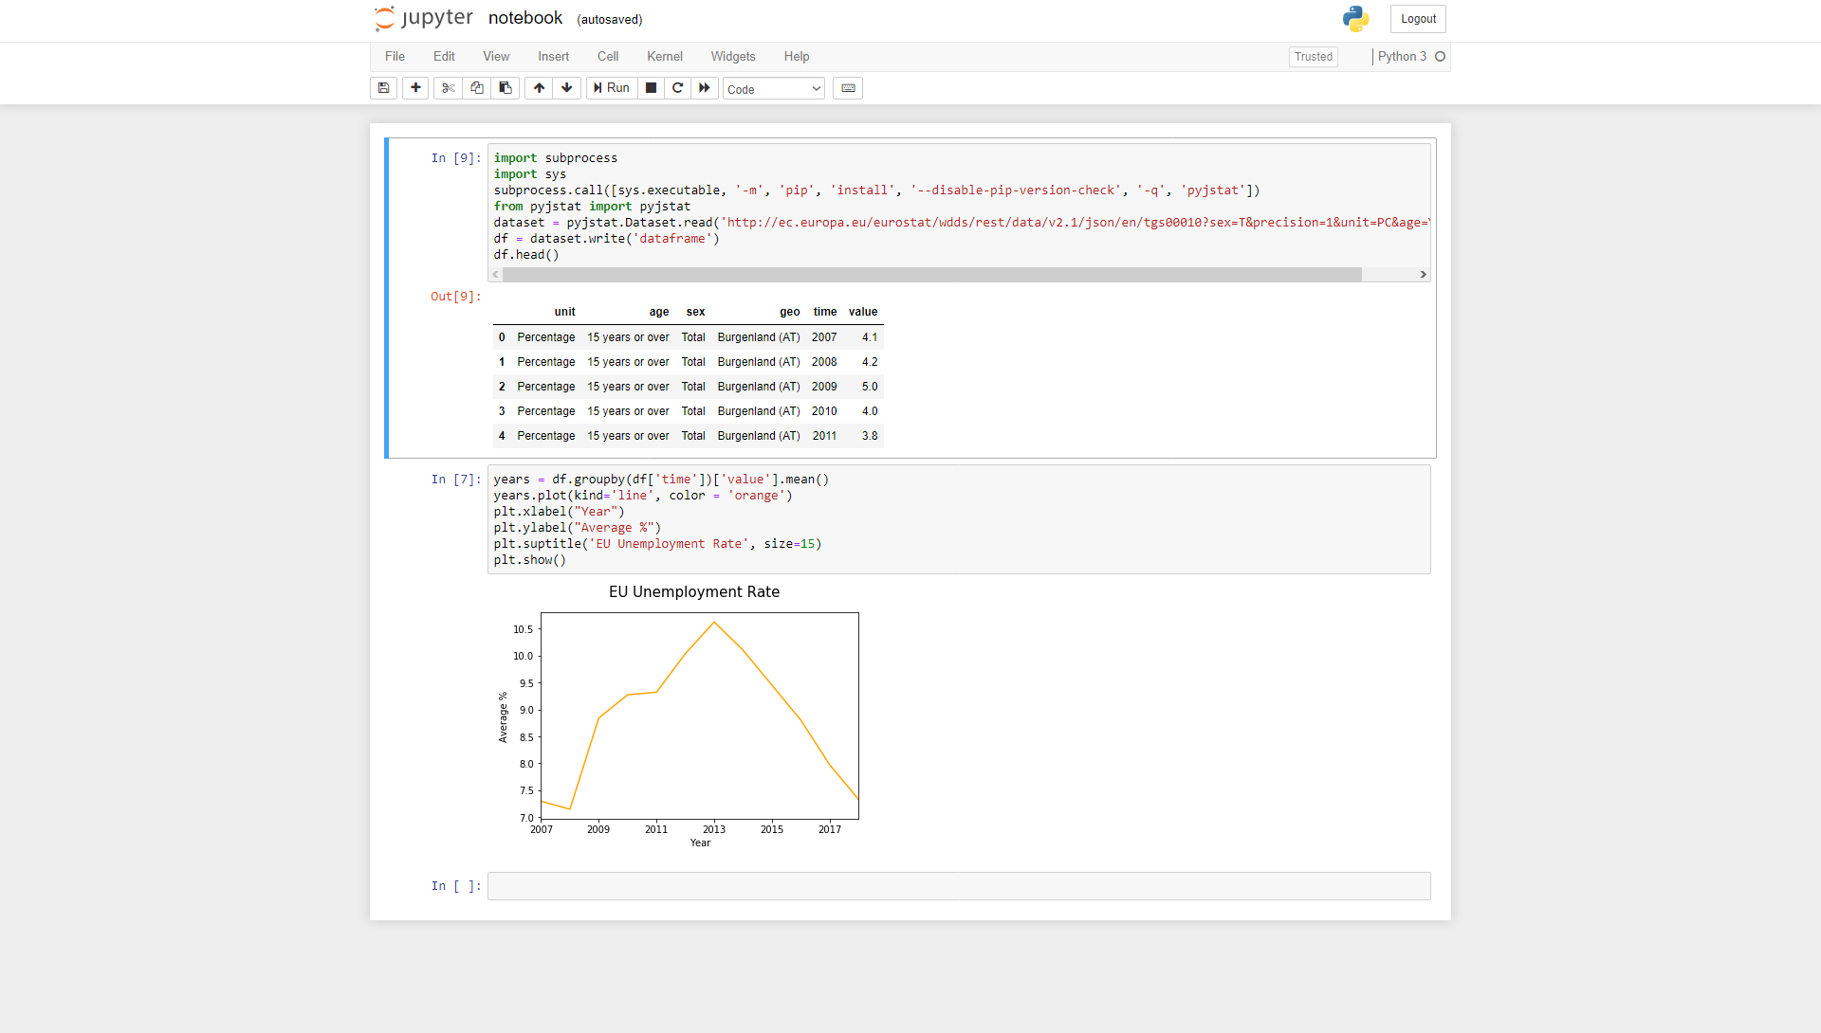This screenshot has height=1033, width=1821.
Task: Move selected cell down arrow
Action: click(567, 88)
